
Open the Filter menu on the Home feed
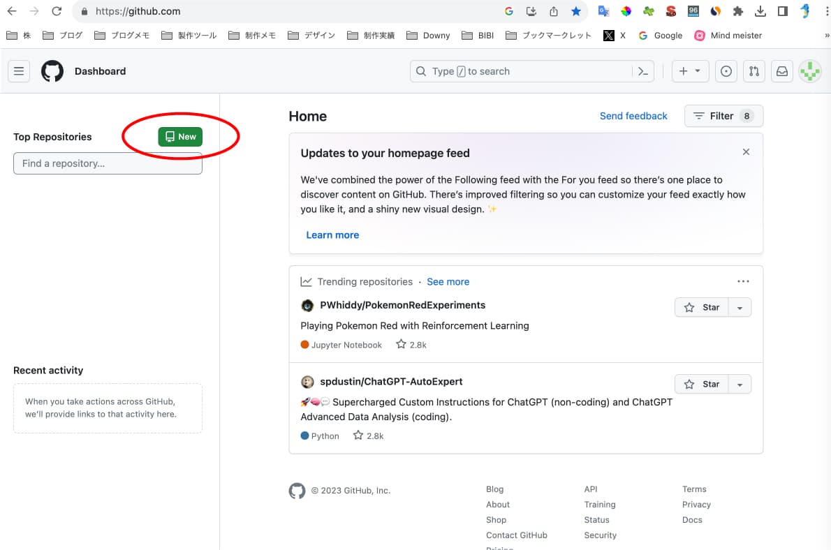click(x=723, y=116)
